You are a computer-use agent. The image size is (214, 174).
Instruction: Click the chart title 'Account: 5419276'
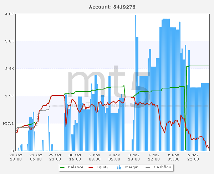(x=112, y=7)
